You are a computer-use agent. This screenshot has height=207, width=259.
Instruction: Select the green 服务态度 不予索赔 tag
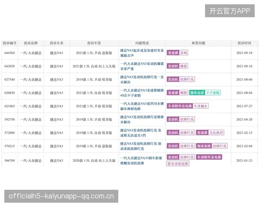[x=205, y=93]
